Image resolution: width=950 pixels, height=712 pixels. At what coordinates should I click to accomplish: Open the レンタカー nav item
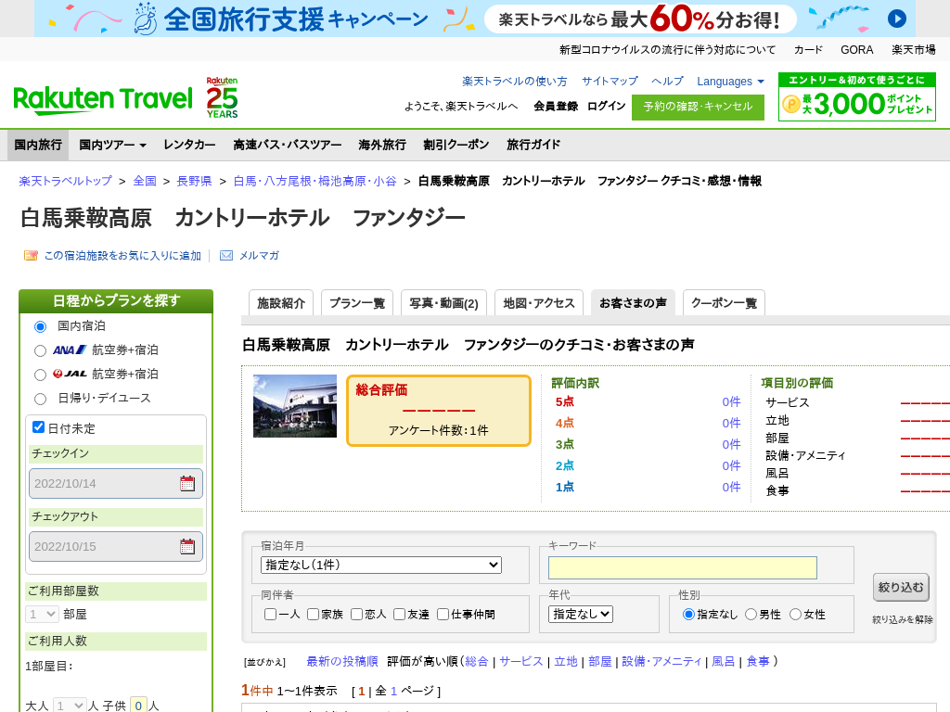click(x=189, y=145)
